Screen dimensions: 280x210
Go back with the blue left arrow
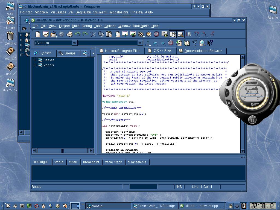coord(155,43)
